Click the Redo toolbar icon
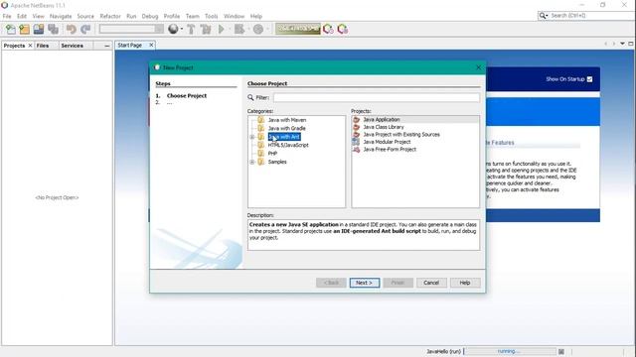Image resolution: width=636 pixels, height=357 pixels. coord(85,29)
